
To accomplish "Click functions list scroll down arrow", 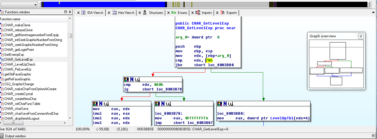I will (70, 118).
